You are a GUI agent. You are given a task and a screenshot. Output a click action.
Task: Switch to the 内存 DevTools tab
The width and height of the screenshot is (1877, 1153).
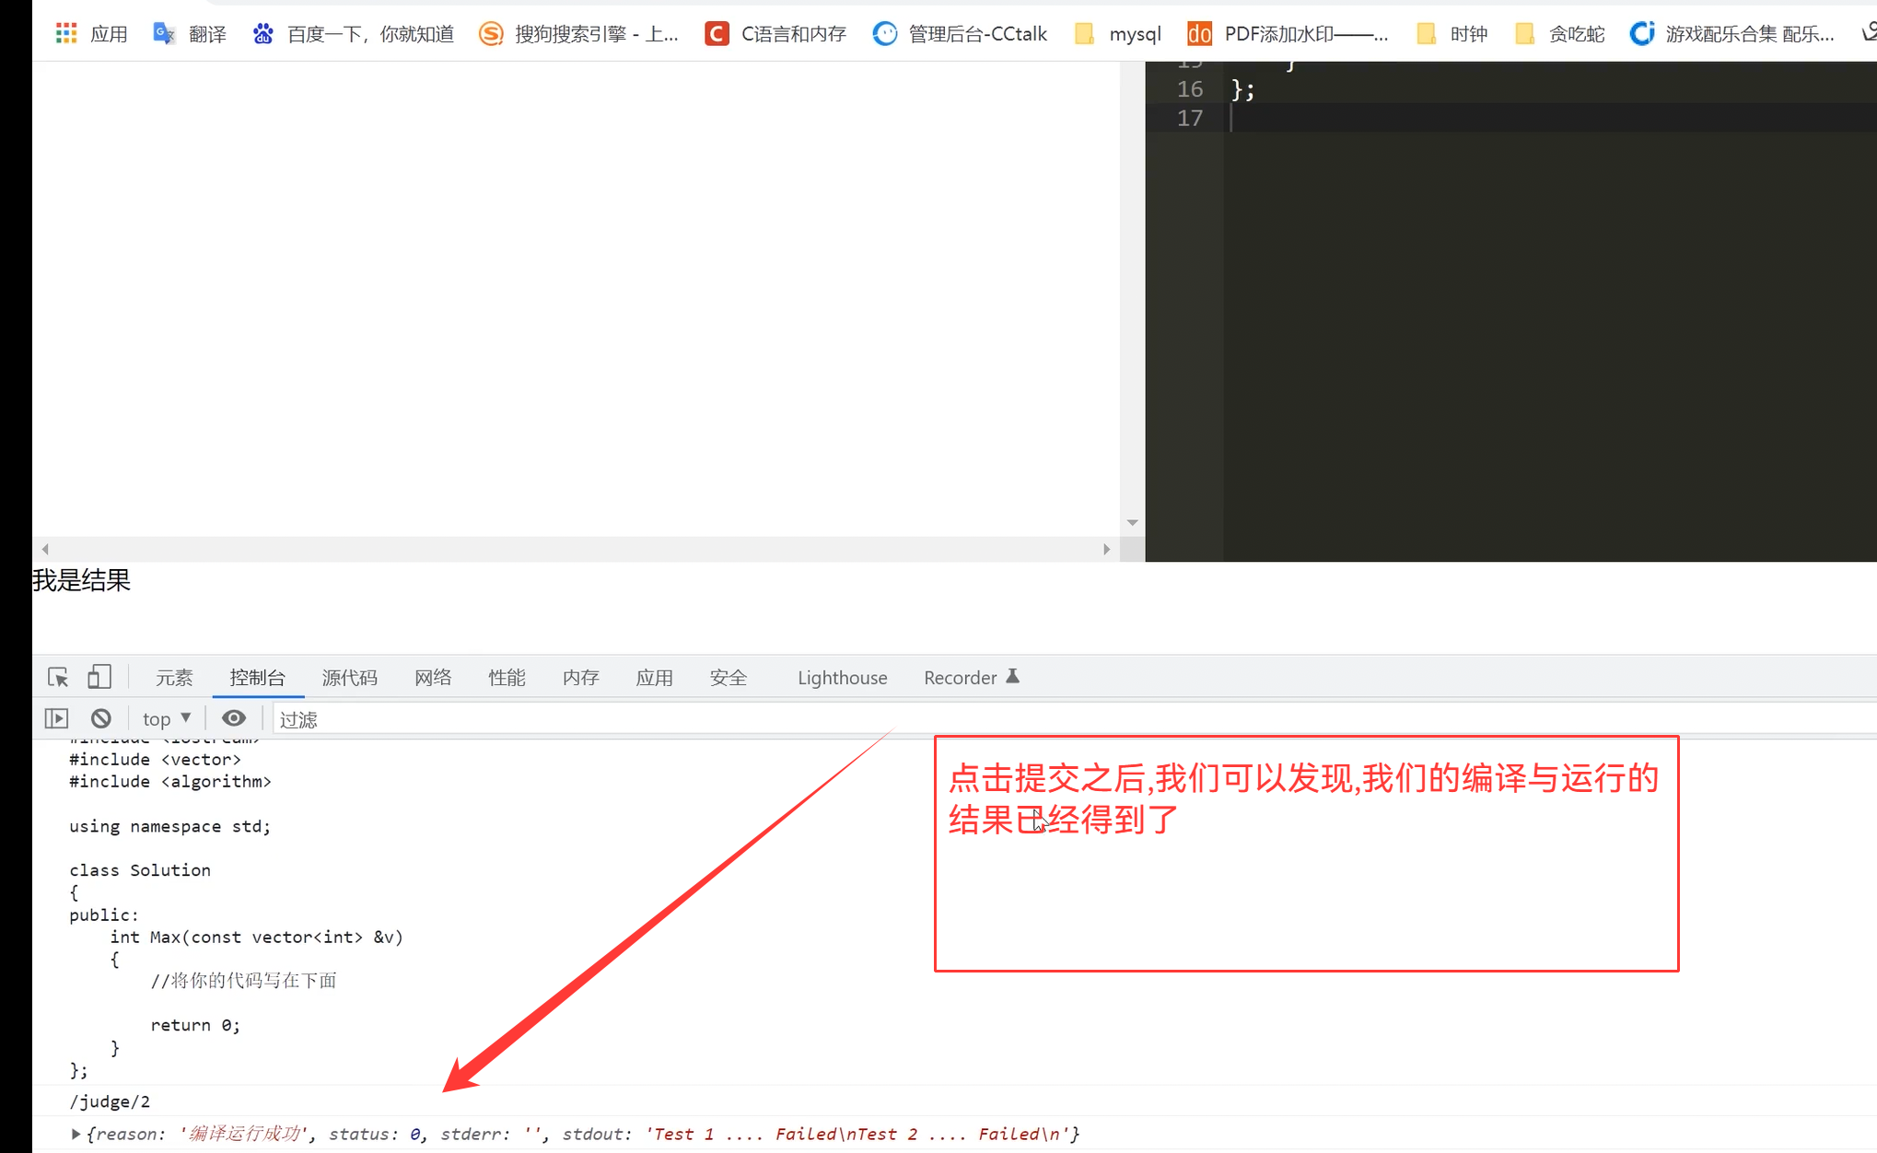tap(581, 678)
